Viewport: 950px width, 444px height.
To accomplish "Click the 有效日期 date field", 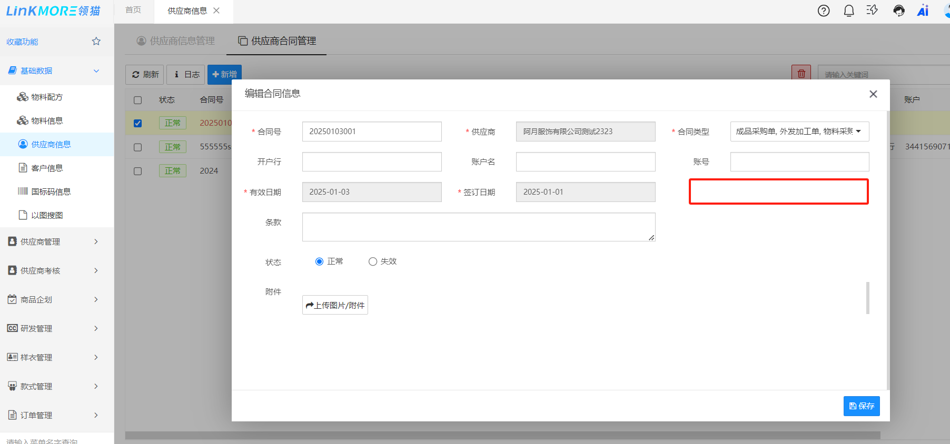I will (x=372, y=192).
